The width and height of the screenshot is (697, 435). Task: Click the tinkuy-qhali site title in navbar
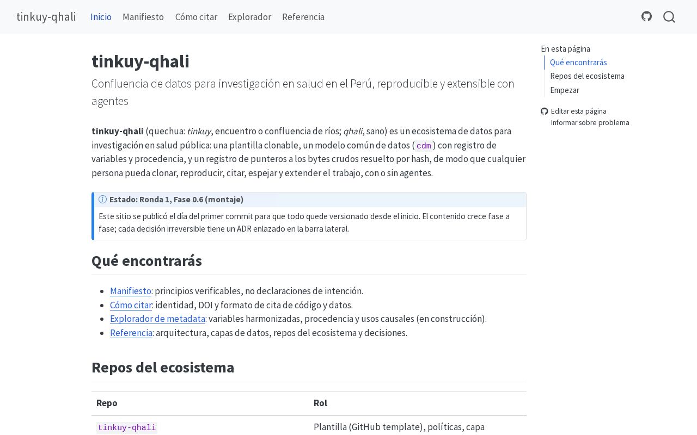pos(46,17)
